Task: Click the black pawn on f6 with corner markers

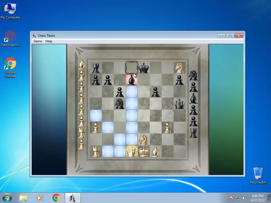Action: pyautogui.click(x=155, y=92)
